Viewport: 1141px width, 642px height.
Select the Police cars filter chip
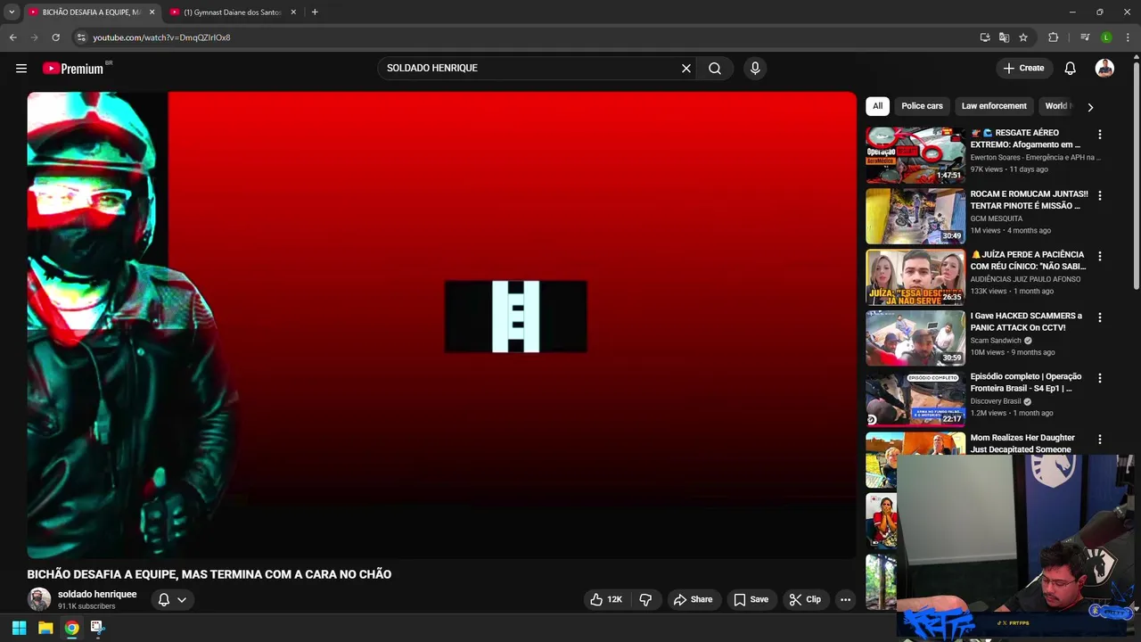[x=922, y=106]
